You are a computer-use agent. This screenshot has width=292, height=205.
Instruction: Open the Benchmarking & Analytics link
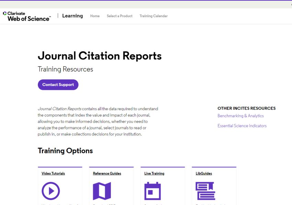[x=240, y=116]
